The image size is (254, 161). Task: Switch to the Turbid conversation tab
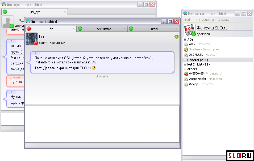pos(153,29)
